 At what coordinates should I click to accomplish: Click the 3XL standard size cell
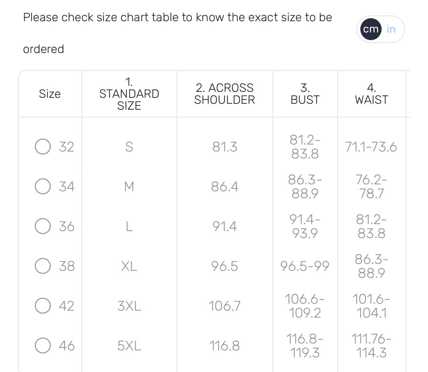pos(129,306)
